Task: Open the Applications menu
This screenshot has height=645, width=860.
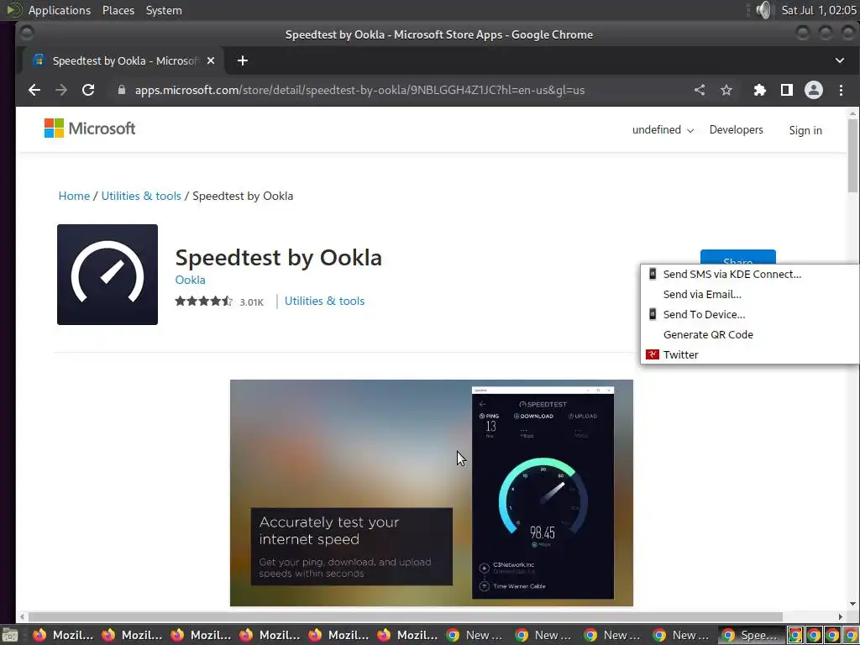Action: 60,10
